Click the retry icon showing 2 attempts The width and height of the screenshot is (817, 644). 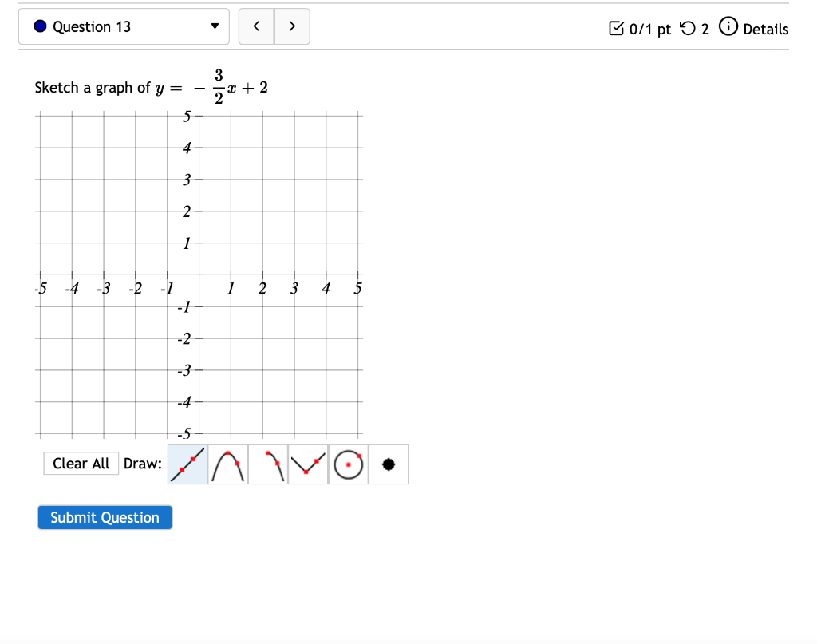(x=688, y=29)
